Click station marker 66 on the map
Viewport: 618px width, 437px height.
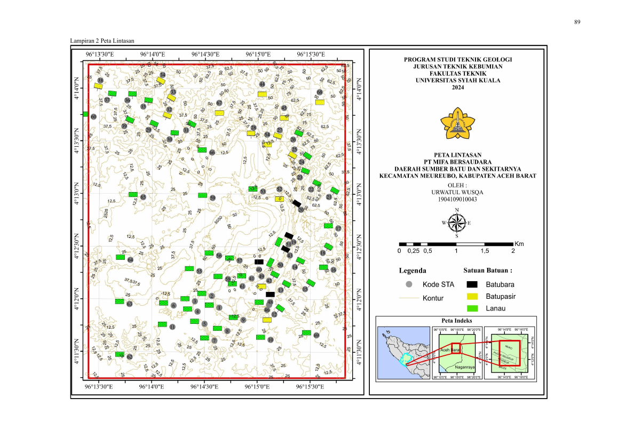[x=212, y=152]
